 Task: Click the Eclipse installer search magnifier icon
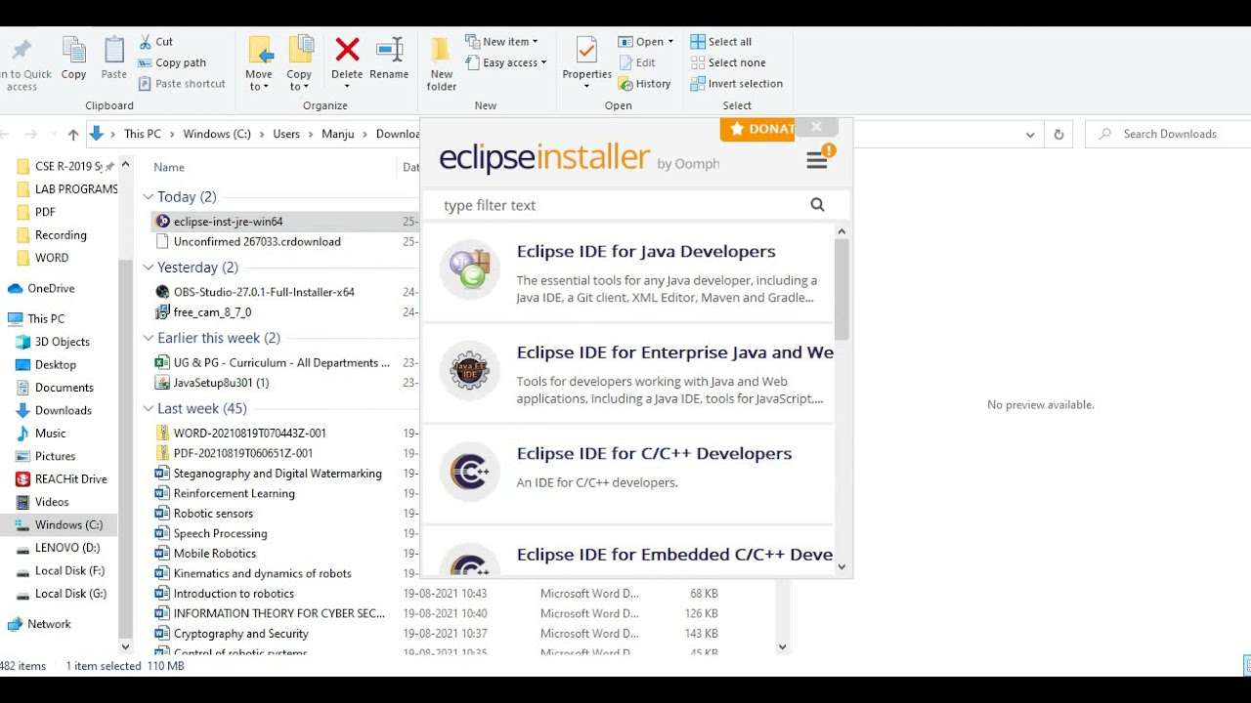point(817,205)
